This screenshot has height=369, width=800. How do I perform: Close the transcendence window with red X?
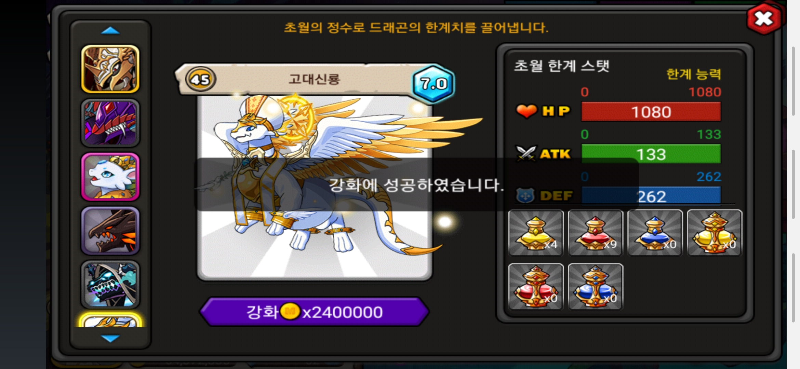[764, 18]
